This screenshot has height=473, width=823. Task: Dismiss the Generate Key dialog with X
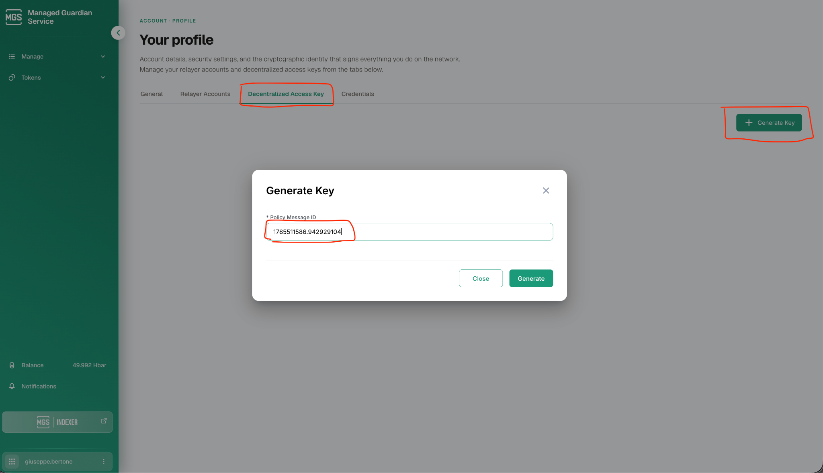click(546, 191)
